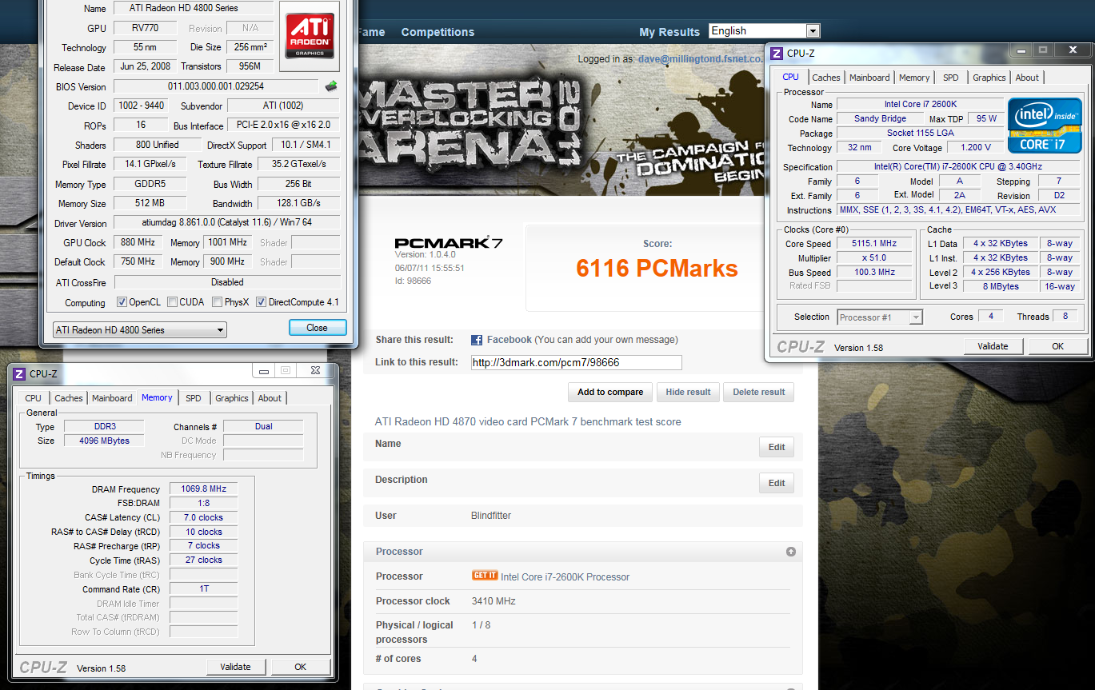Switch to the Memory tab in the CPU-Z CPU window
Viewport: 1095px width, 690px height.
[x=914, y=78]
